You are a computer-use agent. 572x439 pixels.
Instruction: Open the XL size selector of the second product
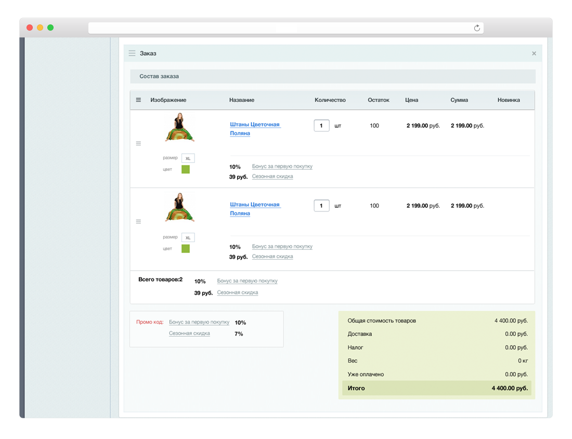point(188,238)
